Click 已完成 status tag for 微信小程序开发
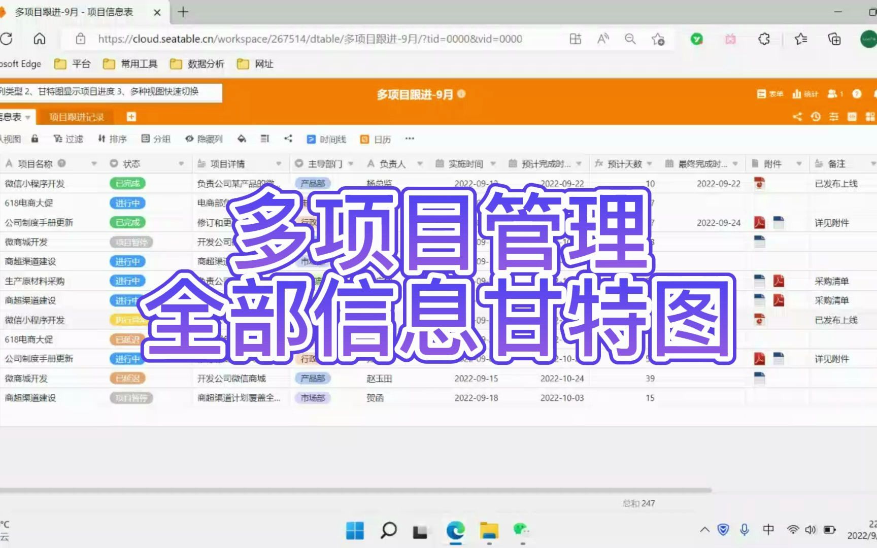The height and width of the screenshot is (548, 877). pyautogui.click(x=127, y=183)
